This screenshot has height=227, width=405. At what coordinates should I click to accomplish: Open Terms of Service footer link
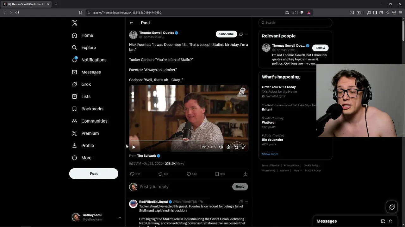(271, 166)
